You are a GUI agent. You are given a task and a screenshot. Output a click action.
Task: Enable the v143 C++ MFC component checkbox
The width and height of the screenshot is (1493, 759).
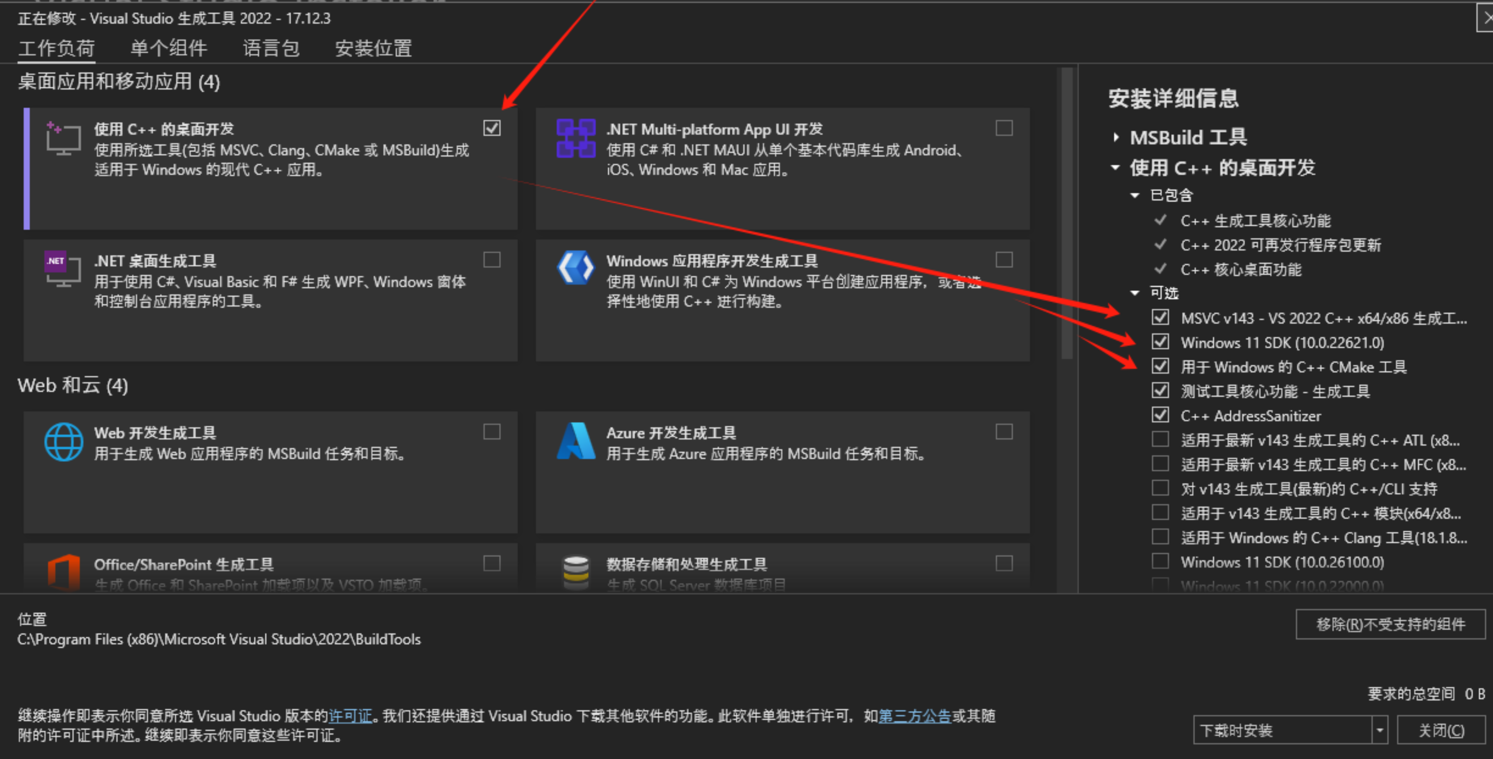click(x=1160, y=463)
